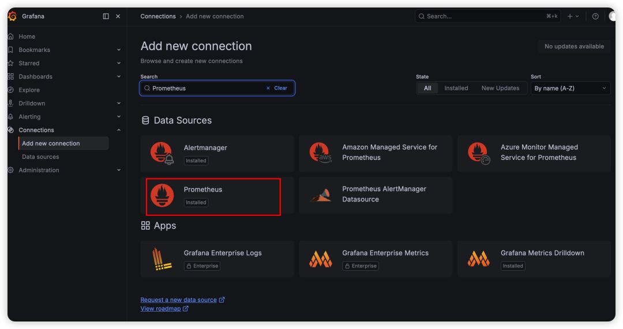This screenshot has width=623, height=329.
Task: Open Explore in the sidebar
Action: point(29,90)
